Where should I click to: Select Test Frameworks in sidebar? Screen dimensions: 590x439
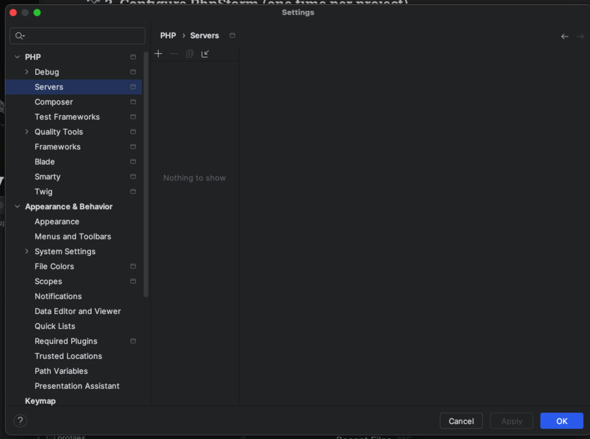click(67, 117)
